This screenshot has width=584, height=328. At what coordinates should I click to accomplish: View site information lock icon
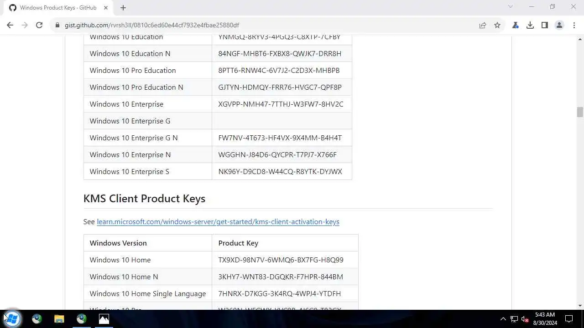57,25
